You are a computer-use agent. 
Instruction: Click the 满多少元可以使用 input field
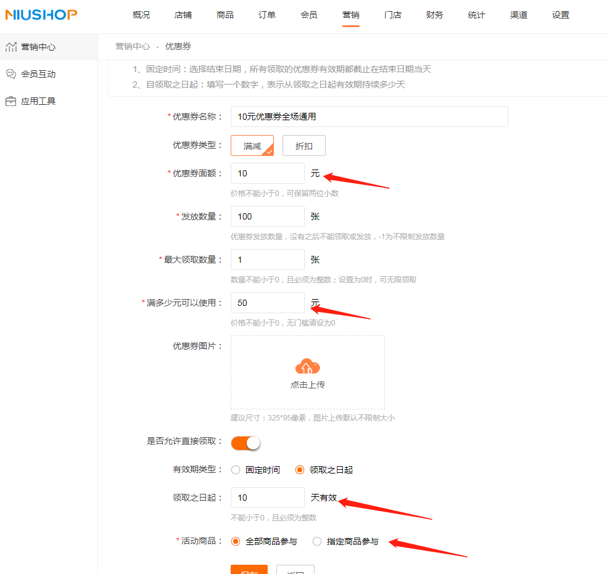pyautogui.click(x=267, y=303)
